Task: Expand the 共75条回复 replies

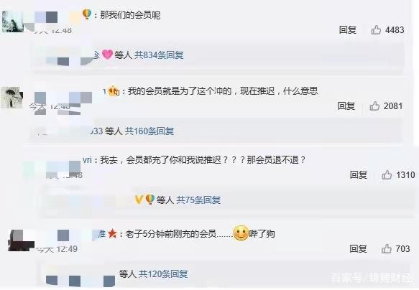Action: coord(198,200)
